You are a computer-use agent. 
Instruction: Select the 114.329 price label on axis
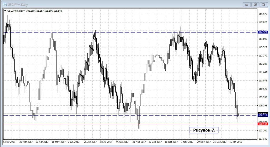(x=263, y=32)
